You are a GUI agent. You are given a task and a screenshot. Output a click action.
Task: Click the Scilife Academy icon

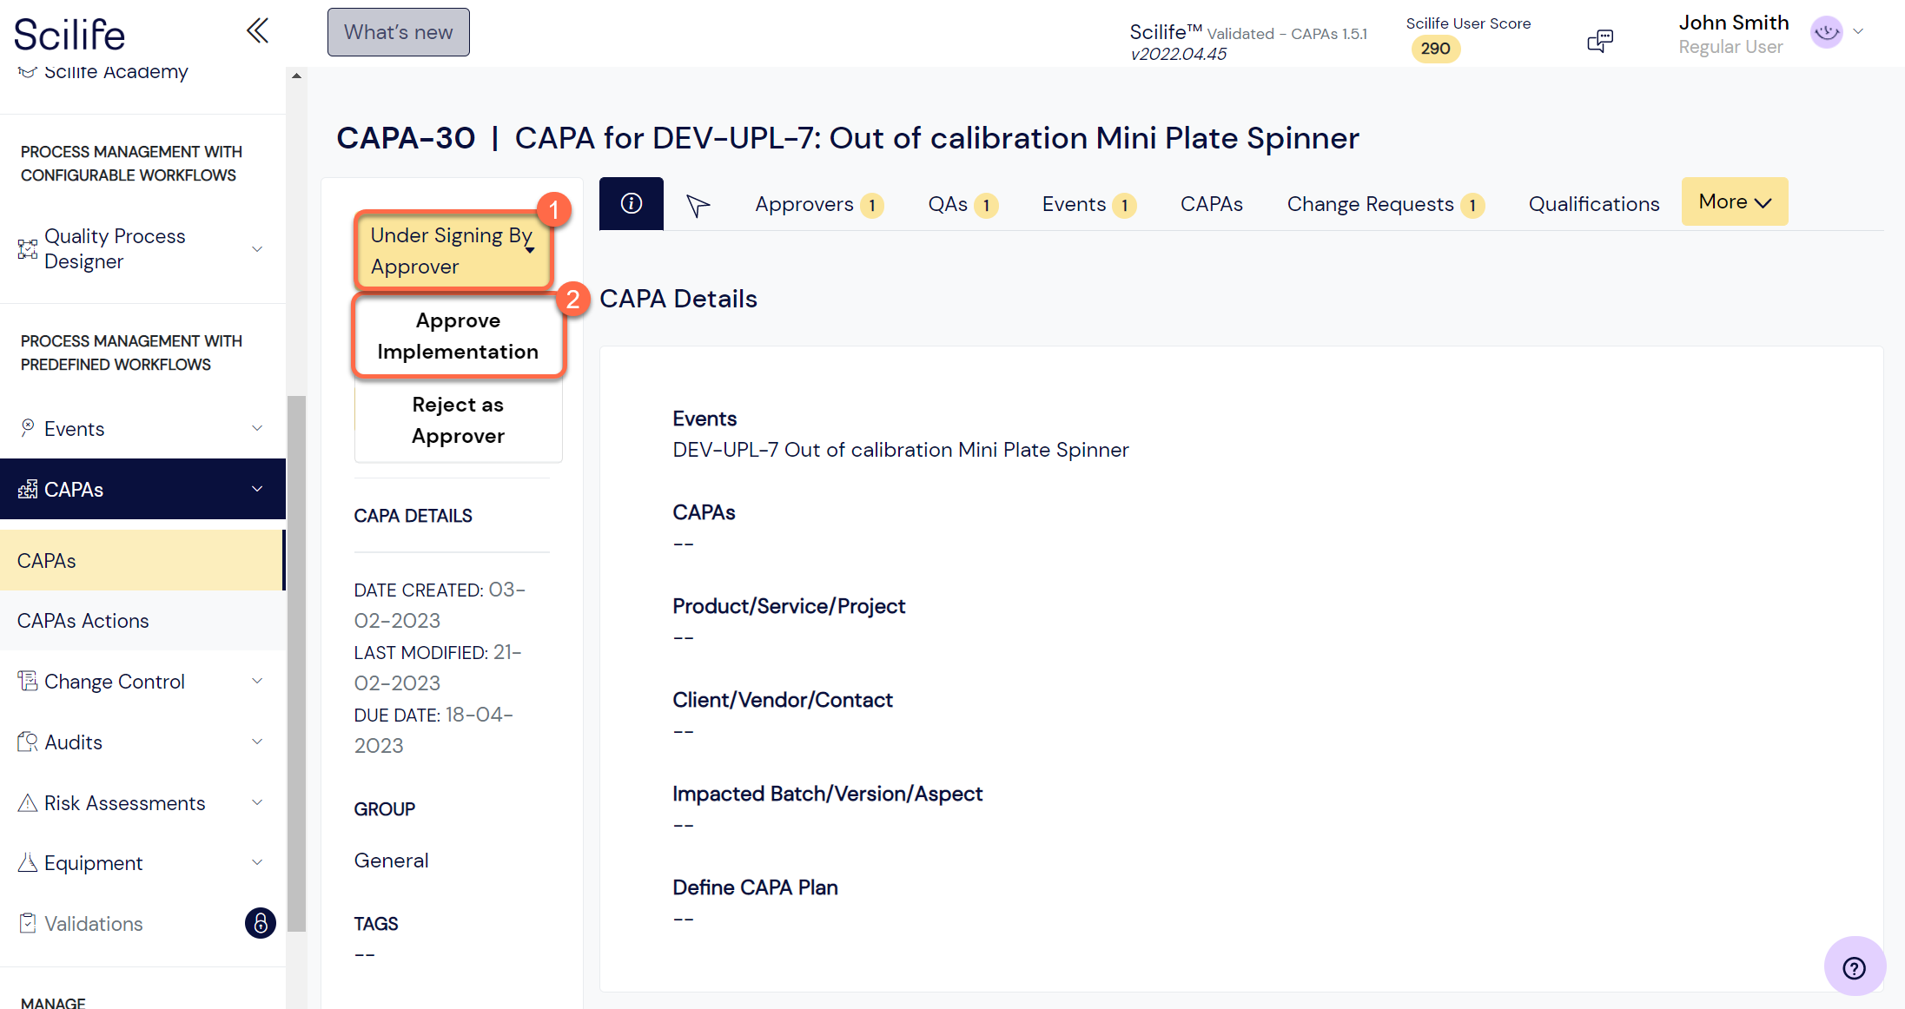28,72
